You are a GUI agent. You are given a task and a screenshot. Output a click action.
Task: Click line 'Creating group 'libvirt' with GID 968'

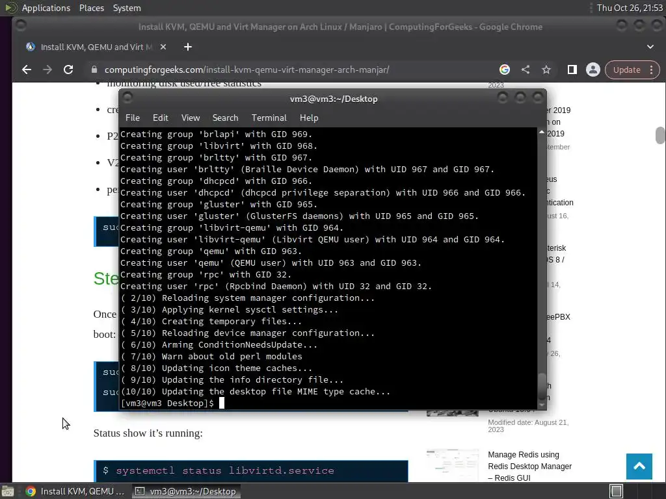coord(219,146)
